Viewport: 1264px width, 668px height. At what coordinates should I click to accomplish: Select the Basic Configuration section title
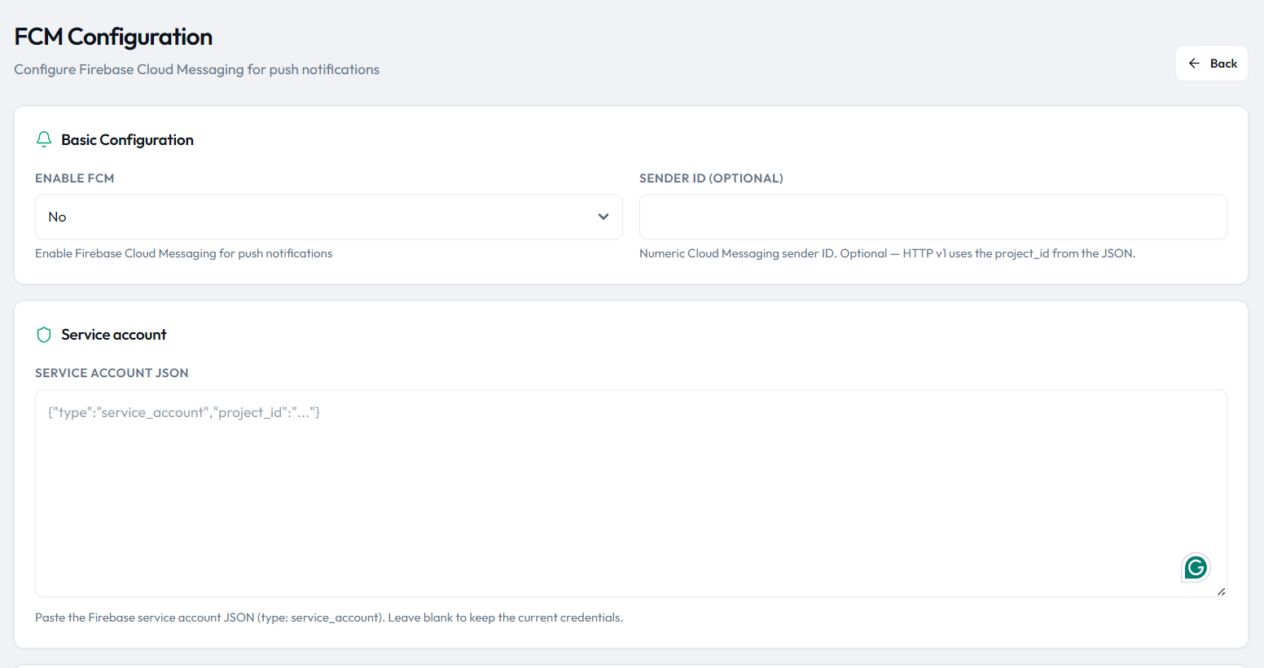[x=127, y=140]
